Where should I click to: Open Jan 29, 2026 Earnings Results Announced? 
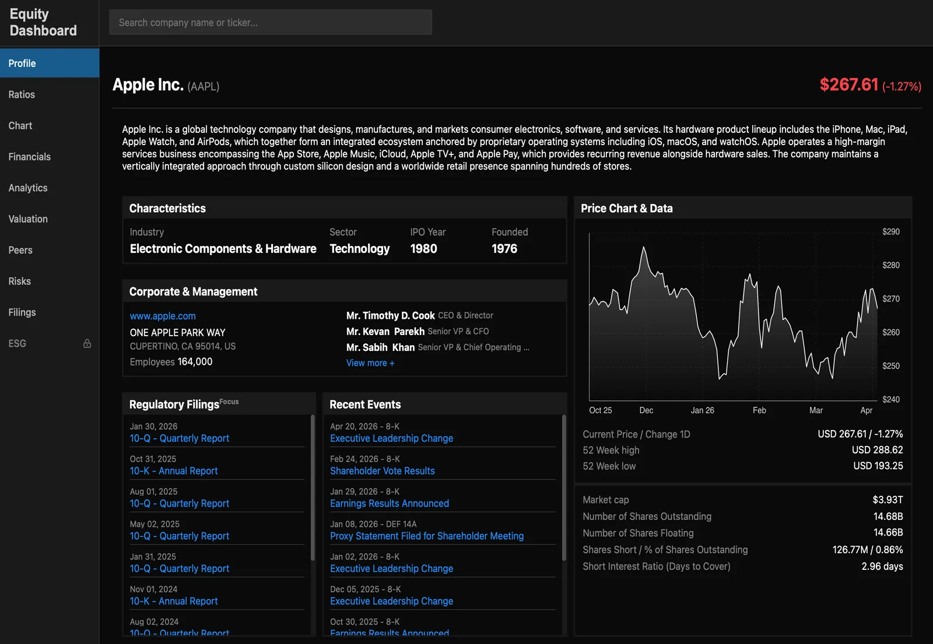pos(390,504)
